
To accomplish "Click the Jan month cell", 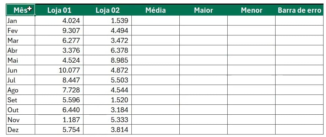I will pyautogui.click(x=21, y=21).
